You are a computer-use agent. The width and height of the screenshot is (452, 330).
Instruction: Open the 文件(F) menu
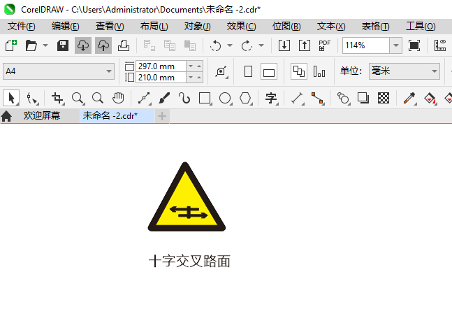[x=22, y=27]
